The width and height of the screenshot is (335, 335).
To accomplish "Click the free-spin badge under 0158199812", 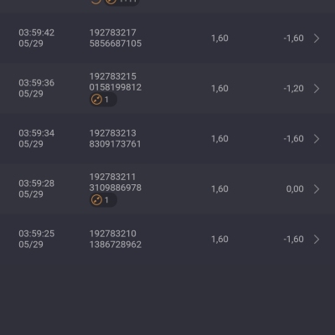I will 103,100.
